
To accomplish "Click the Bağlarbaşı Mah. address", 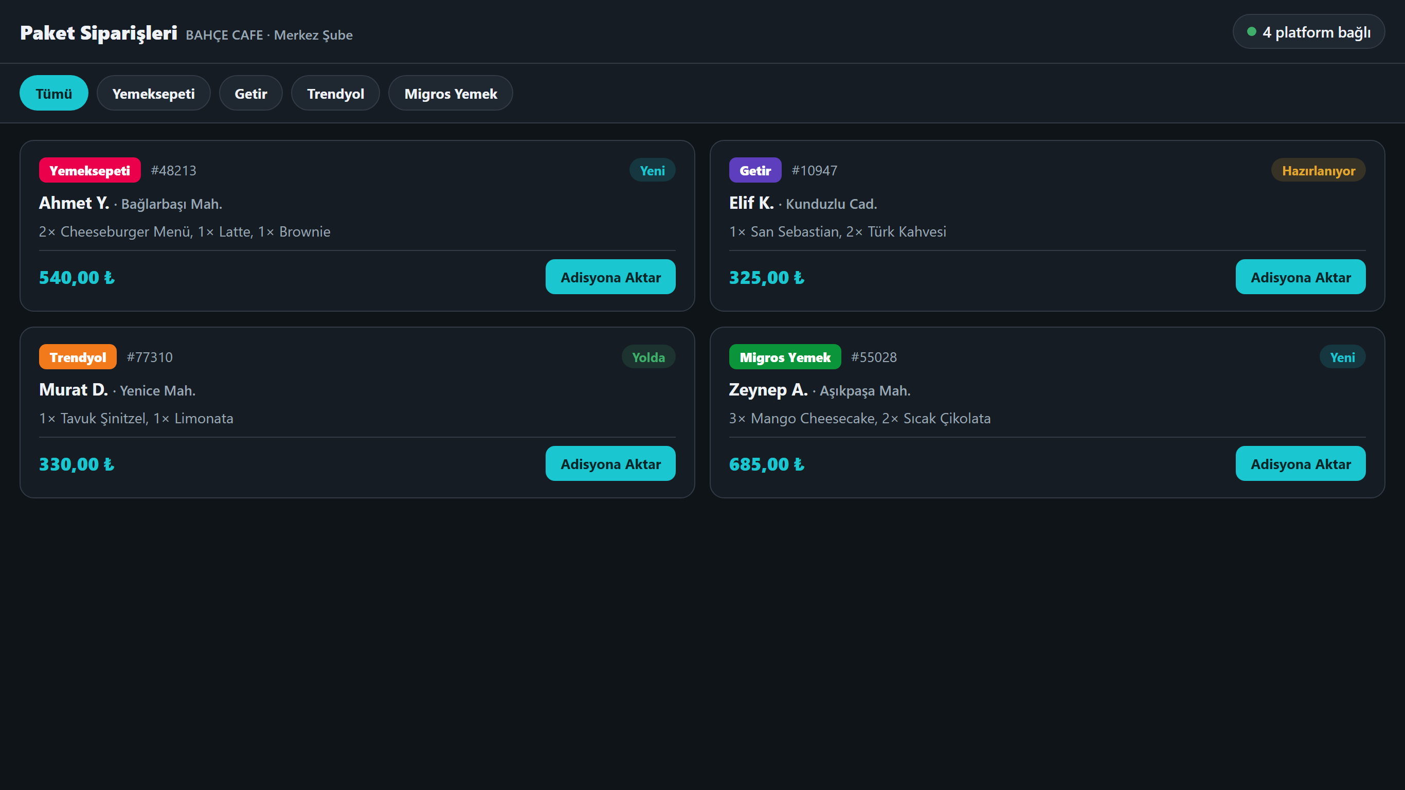I will point(171,204).
